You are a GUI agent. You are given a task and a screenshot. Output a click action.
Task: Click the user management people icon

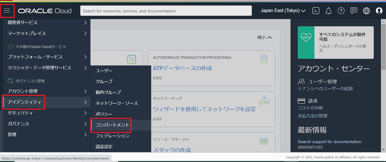pos(301,82)
